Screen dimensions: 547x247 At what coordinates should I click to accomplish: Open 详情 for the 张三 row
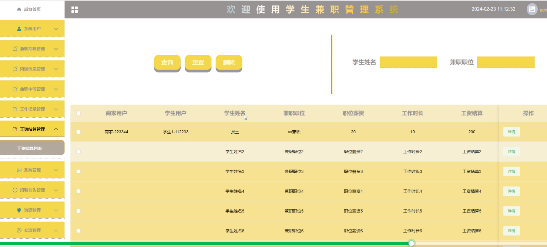(512, 132)
